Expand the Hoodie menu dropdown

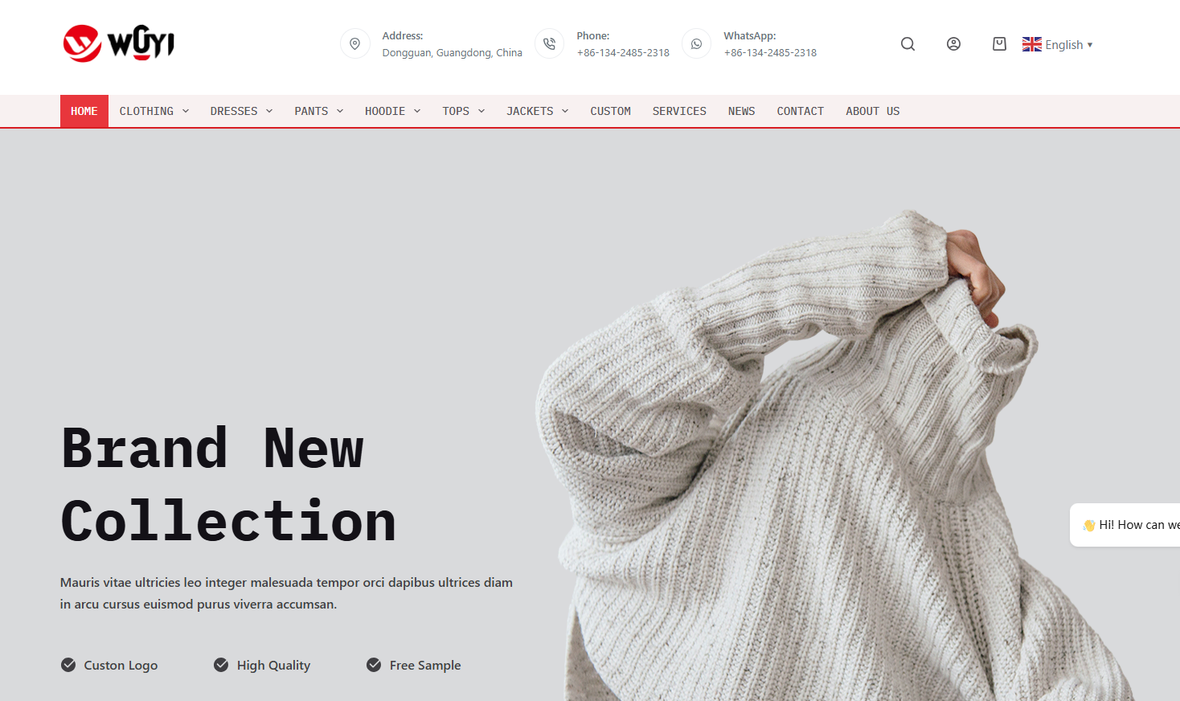[392, 111]
